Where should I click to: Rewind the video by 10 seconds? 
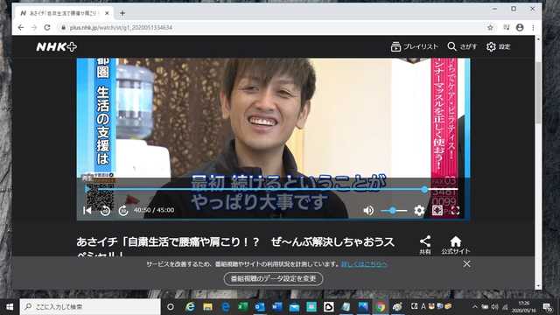pos(105,210)
